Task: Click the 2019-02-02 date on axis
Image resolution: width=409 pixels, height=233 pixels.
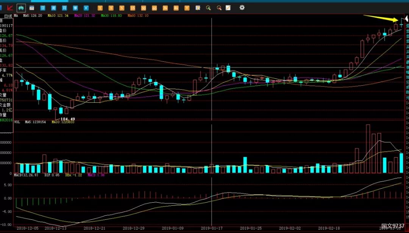Action: pos(290,228)
